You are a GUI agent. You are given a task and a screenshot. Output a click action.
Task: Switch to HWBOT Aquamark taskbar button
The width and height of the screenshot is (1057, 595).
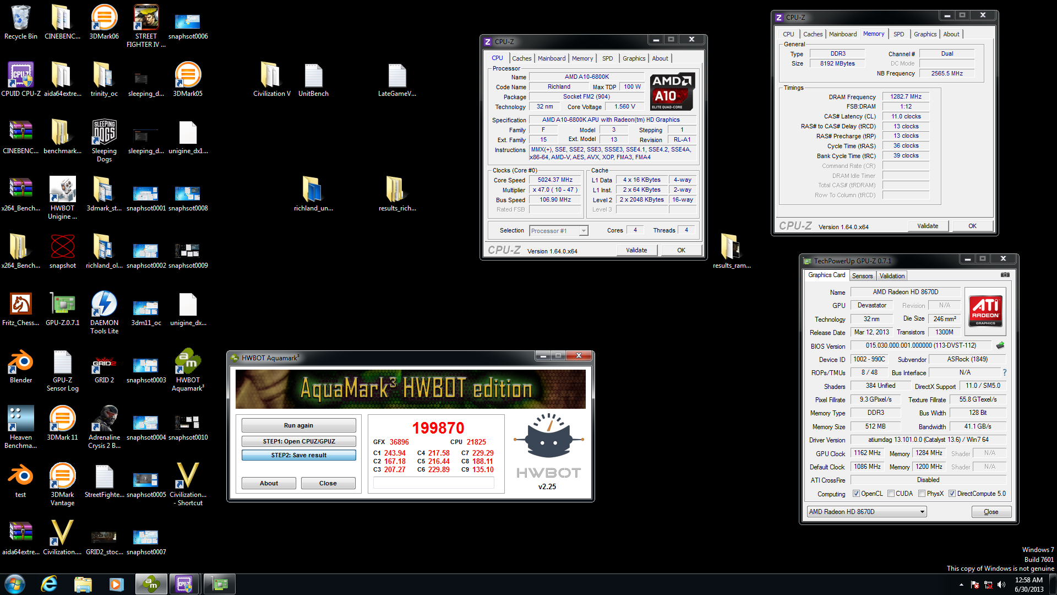click(151, 584)
